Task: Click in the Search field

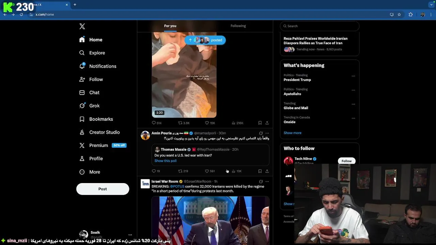Action: [320, 26]
